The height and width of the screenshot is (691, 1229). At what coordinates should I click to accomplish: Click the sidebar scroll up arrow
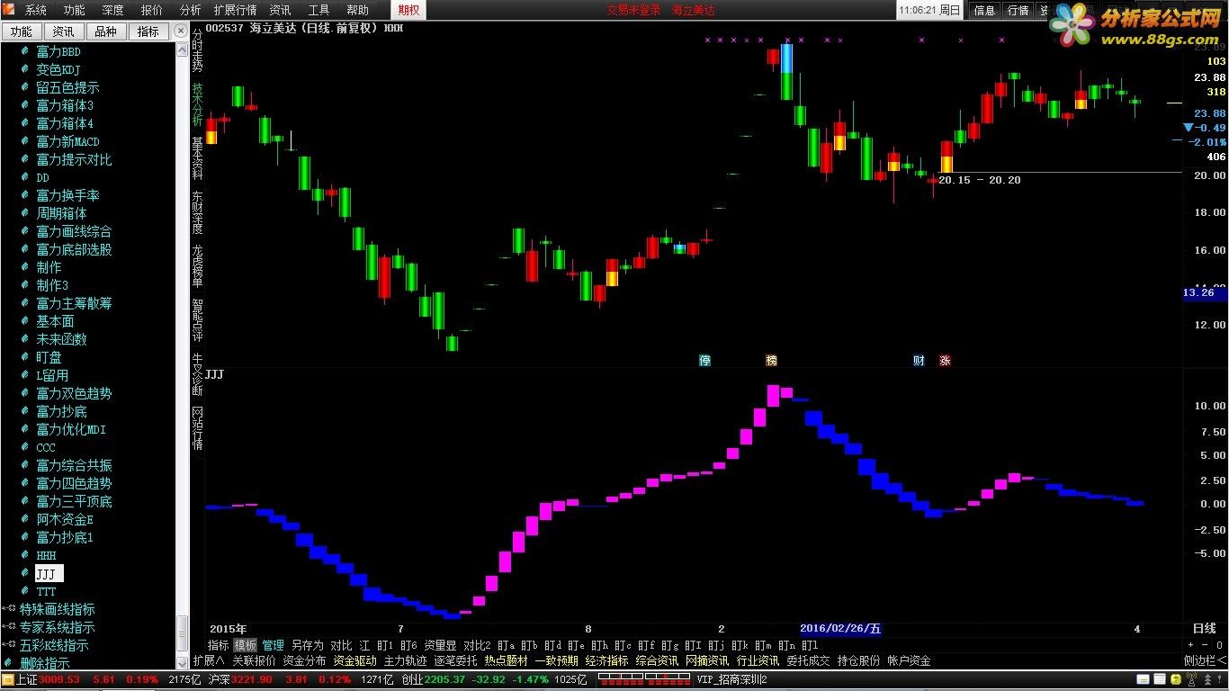point(183,49)
